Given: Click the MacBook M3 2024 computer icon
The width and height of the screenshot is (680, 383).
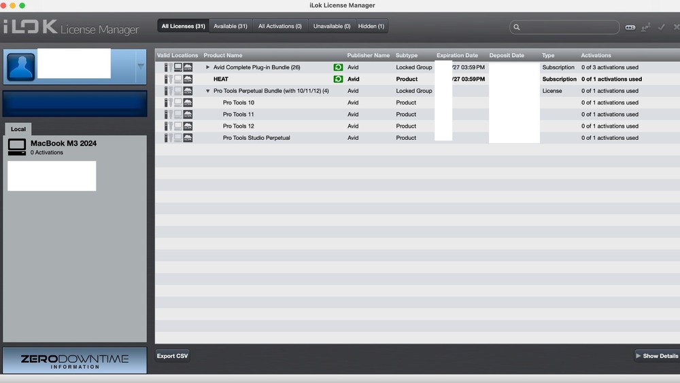Looking at the screenshot, I should [x=17, y=147].
